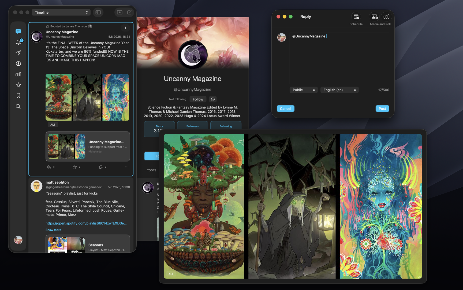Open search magnifier in sidebar
463x290 pixels.
18,106
